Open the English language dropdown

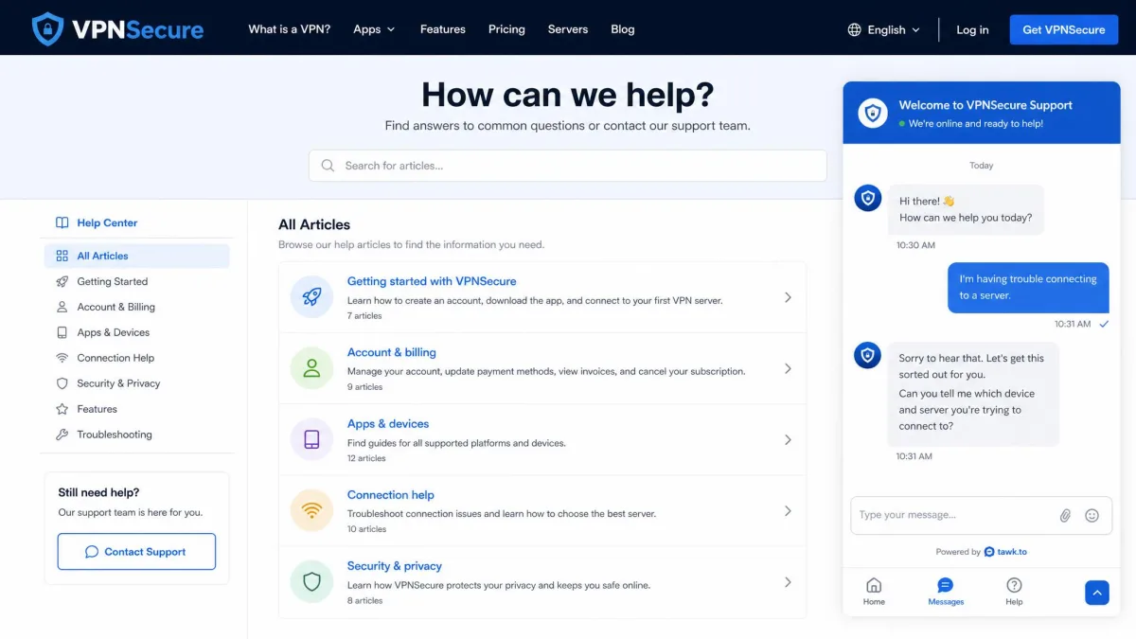(x=884, y=29)
